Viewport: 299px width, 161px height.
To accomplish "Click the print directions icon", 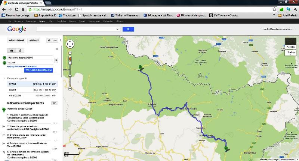I will tap(49, 40).
